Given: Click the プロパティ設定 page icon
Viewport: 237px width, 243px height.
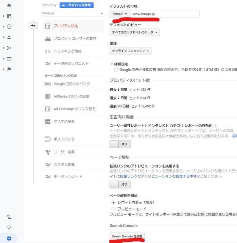Looking at the screenshot, I should [48, 26].
